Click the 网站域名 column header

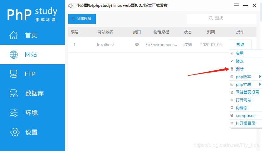pyautogui.click(x=106, y=32)
